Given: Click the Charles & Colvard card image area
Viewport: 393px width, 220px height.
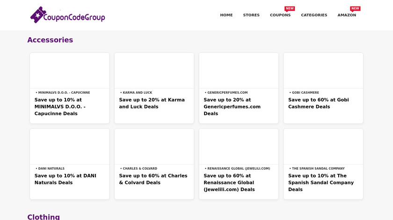Looking at the screenshot, I should (154, 146).
